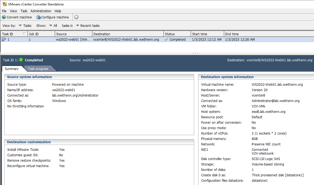Sort by the Job ID column header
Screen dimensions: 314x185
(x=41, y=34)
